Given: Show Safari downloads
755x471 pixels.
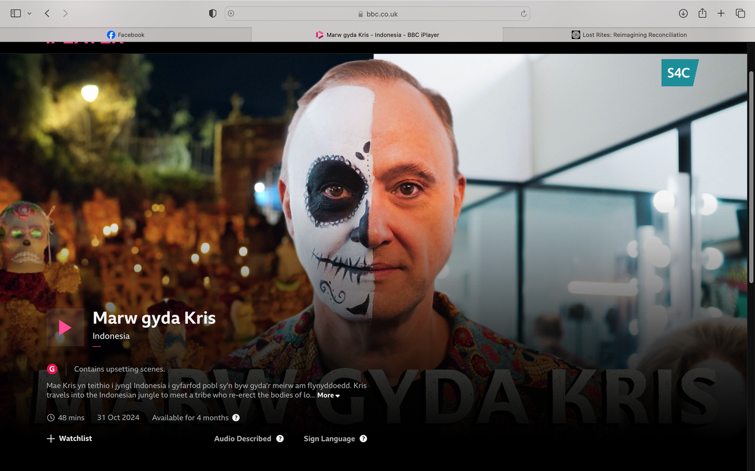Looking at the screenshot, I should coord(683,13).
